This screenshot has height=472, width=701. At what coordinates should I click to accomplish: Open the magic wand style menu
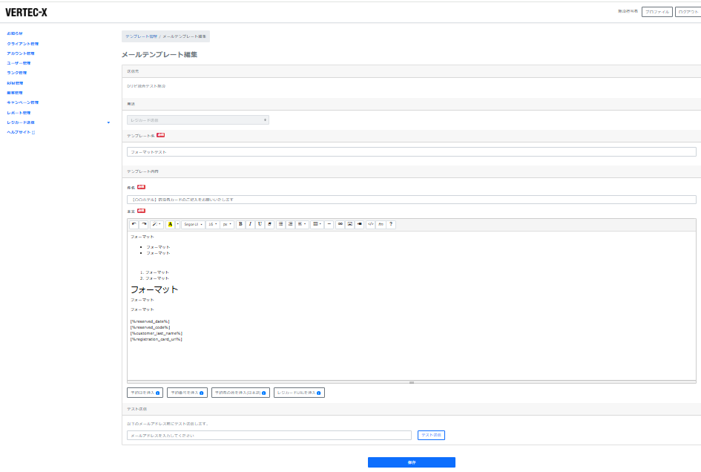click(157, 224)
